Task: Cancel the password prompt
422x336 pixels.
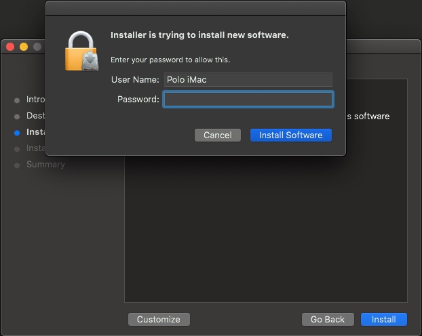Action: tap(217, 135)
